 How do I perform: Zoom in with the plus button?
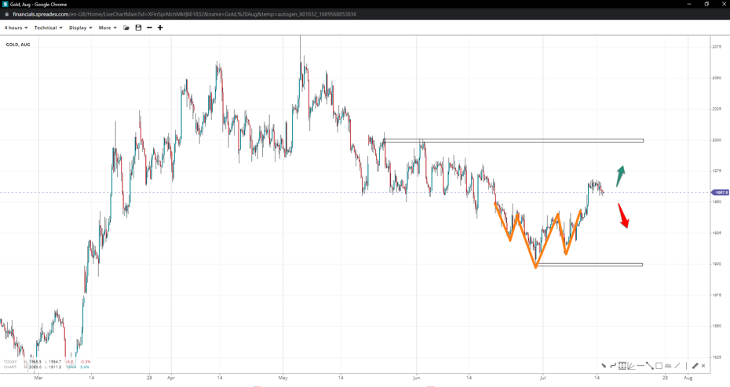[x=160, y=27]
